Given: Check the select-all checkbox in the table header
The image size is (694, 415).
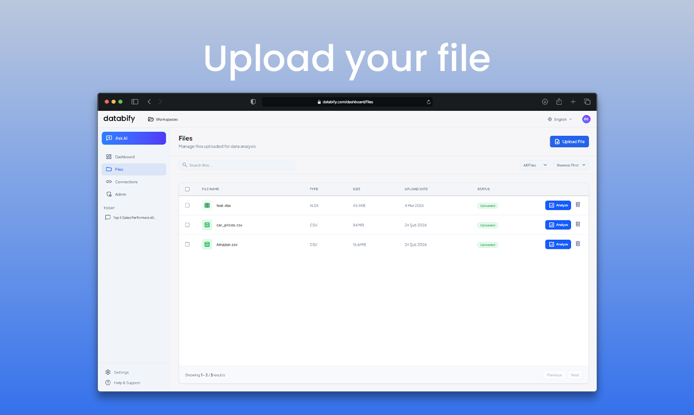Looking at the screenshot, I should click(187, 188).
